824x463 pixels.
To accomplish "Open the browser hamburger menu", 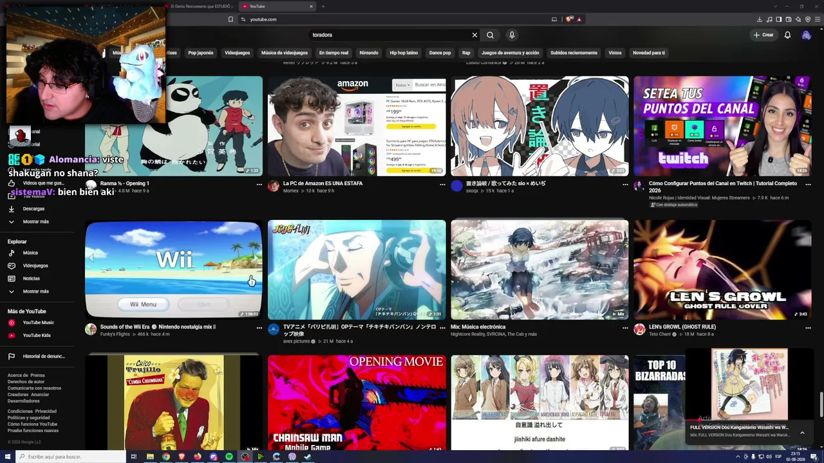I will [x=818, y=19].
